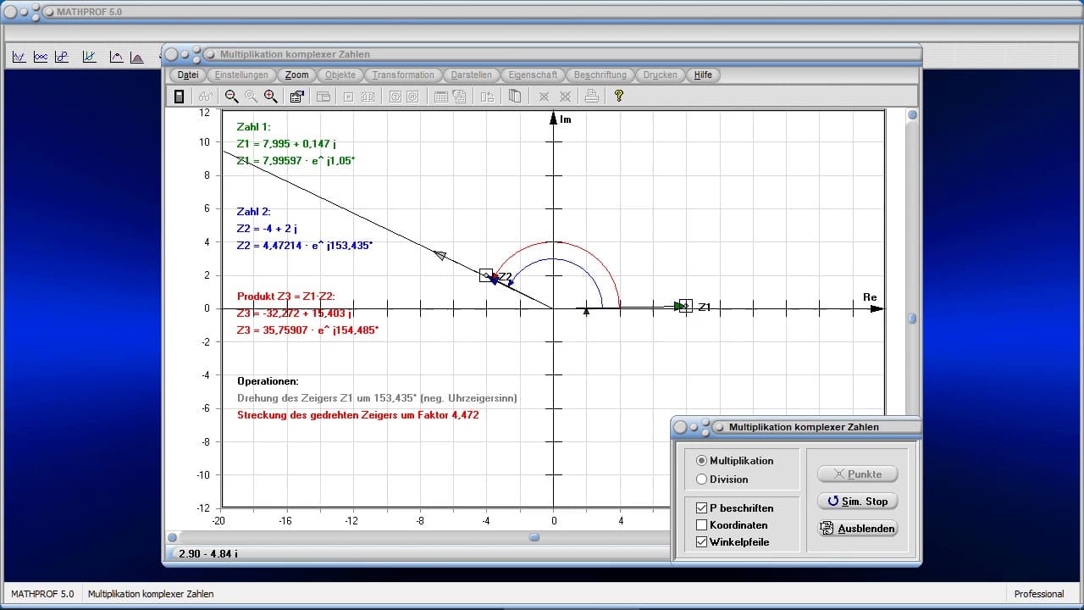
Task: Uncheck the P beschriften checkbox
Action: pyautogui.click(x=701, y=508)
